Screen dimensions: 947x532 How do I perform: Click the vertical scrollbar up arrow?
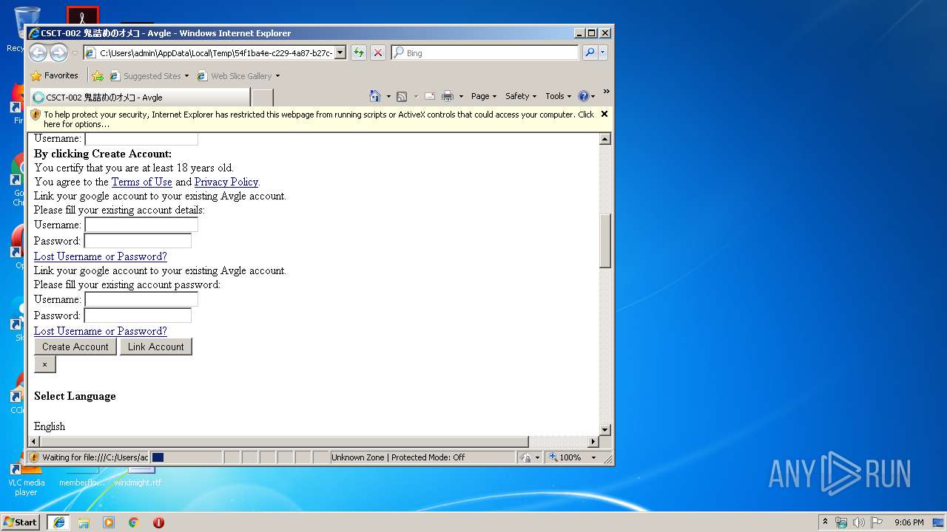click(x=604, y=139)
